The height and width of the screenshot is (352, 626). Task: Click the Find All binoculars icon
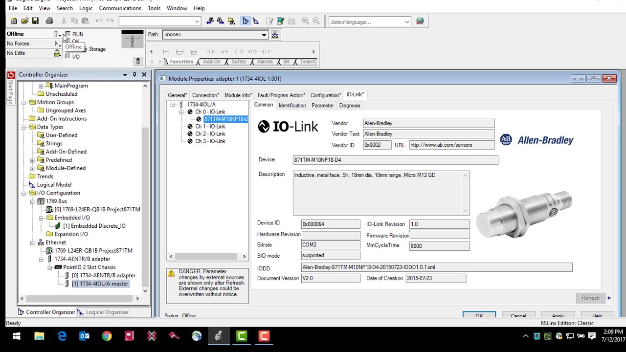pos(231,21)
